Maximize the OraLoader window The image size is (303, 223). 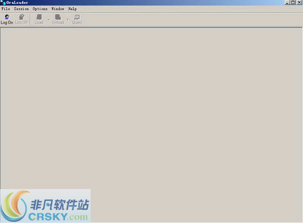(293, 2)
